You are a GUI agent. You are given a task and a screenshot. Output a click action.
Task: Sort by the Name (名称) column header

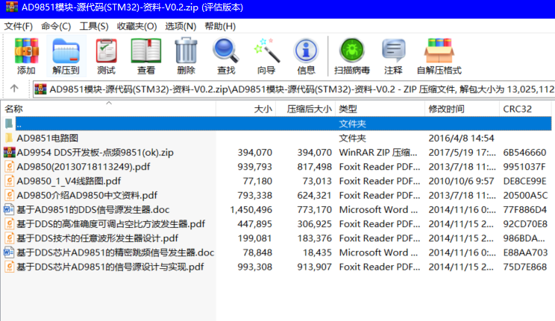point(108,109)
